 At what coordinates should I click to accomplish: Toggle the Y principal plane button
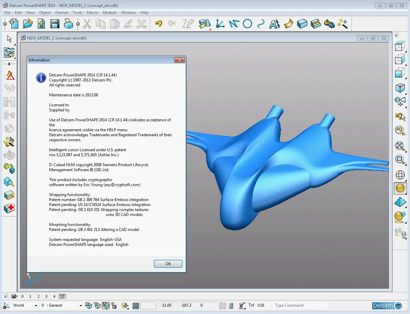click(97, 305)
